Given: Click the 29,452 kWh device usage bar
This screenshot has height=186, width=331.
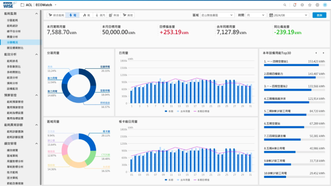Looking at the screenshot, I should 275,177.
